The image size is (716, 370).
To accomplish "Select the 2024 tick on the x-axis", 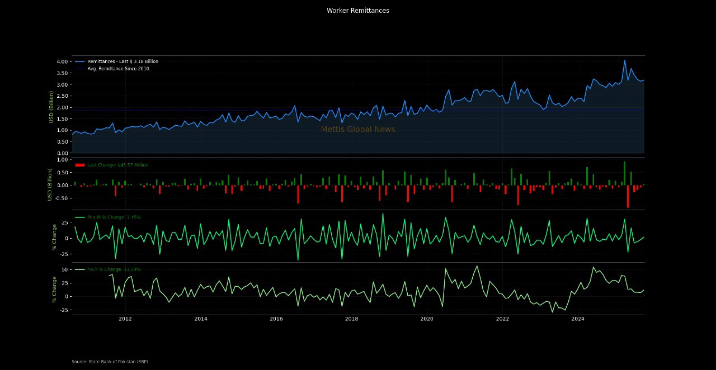I will [x=578, y=319].
